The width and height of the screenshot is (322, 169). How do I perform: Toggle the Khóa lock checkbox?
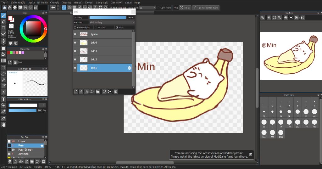click(117, 28)
